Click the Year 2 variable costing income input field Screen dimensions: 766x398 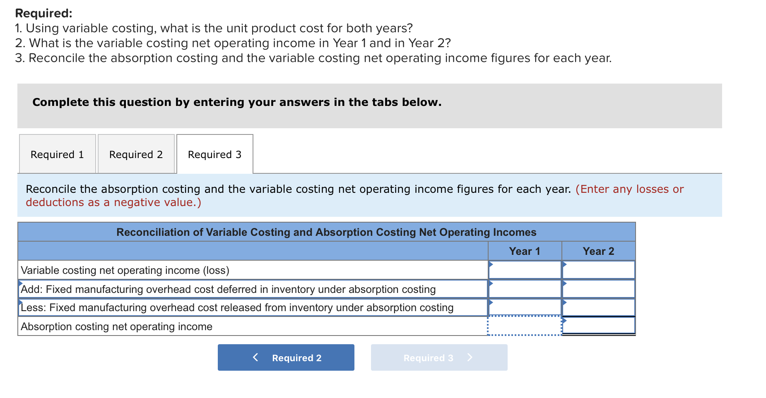tap(598, 270)
